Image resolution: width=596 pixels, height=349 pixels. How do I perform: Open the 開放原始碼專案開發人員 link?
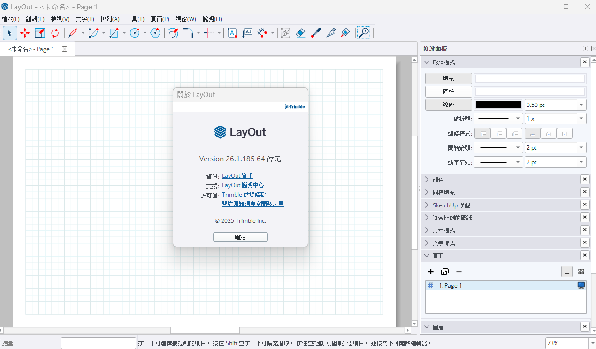coord(252,204)
